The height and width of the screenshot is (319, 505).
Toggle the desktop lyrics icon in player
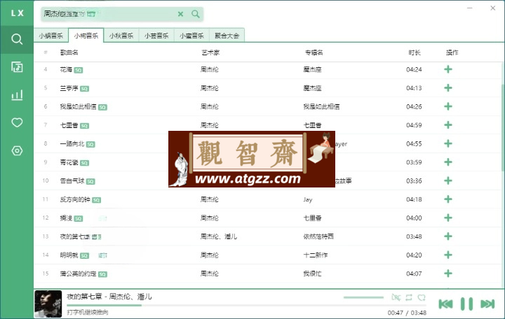click(x=396, y=297)
